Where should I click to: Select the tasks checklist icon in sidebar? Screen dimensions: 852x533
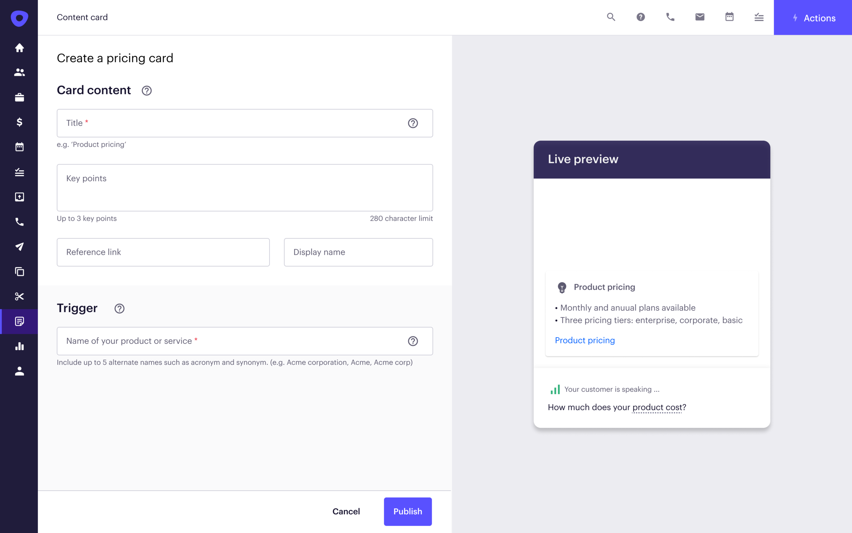click(19, 172)
